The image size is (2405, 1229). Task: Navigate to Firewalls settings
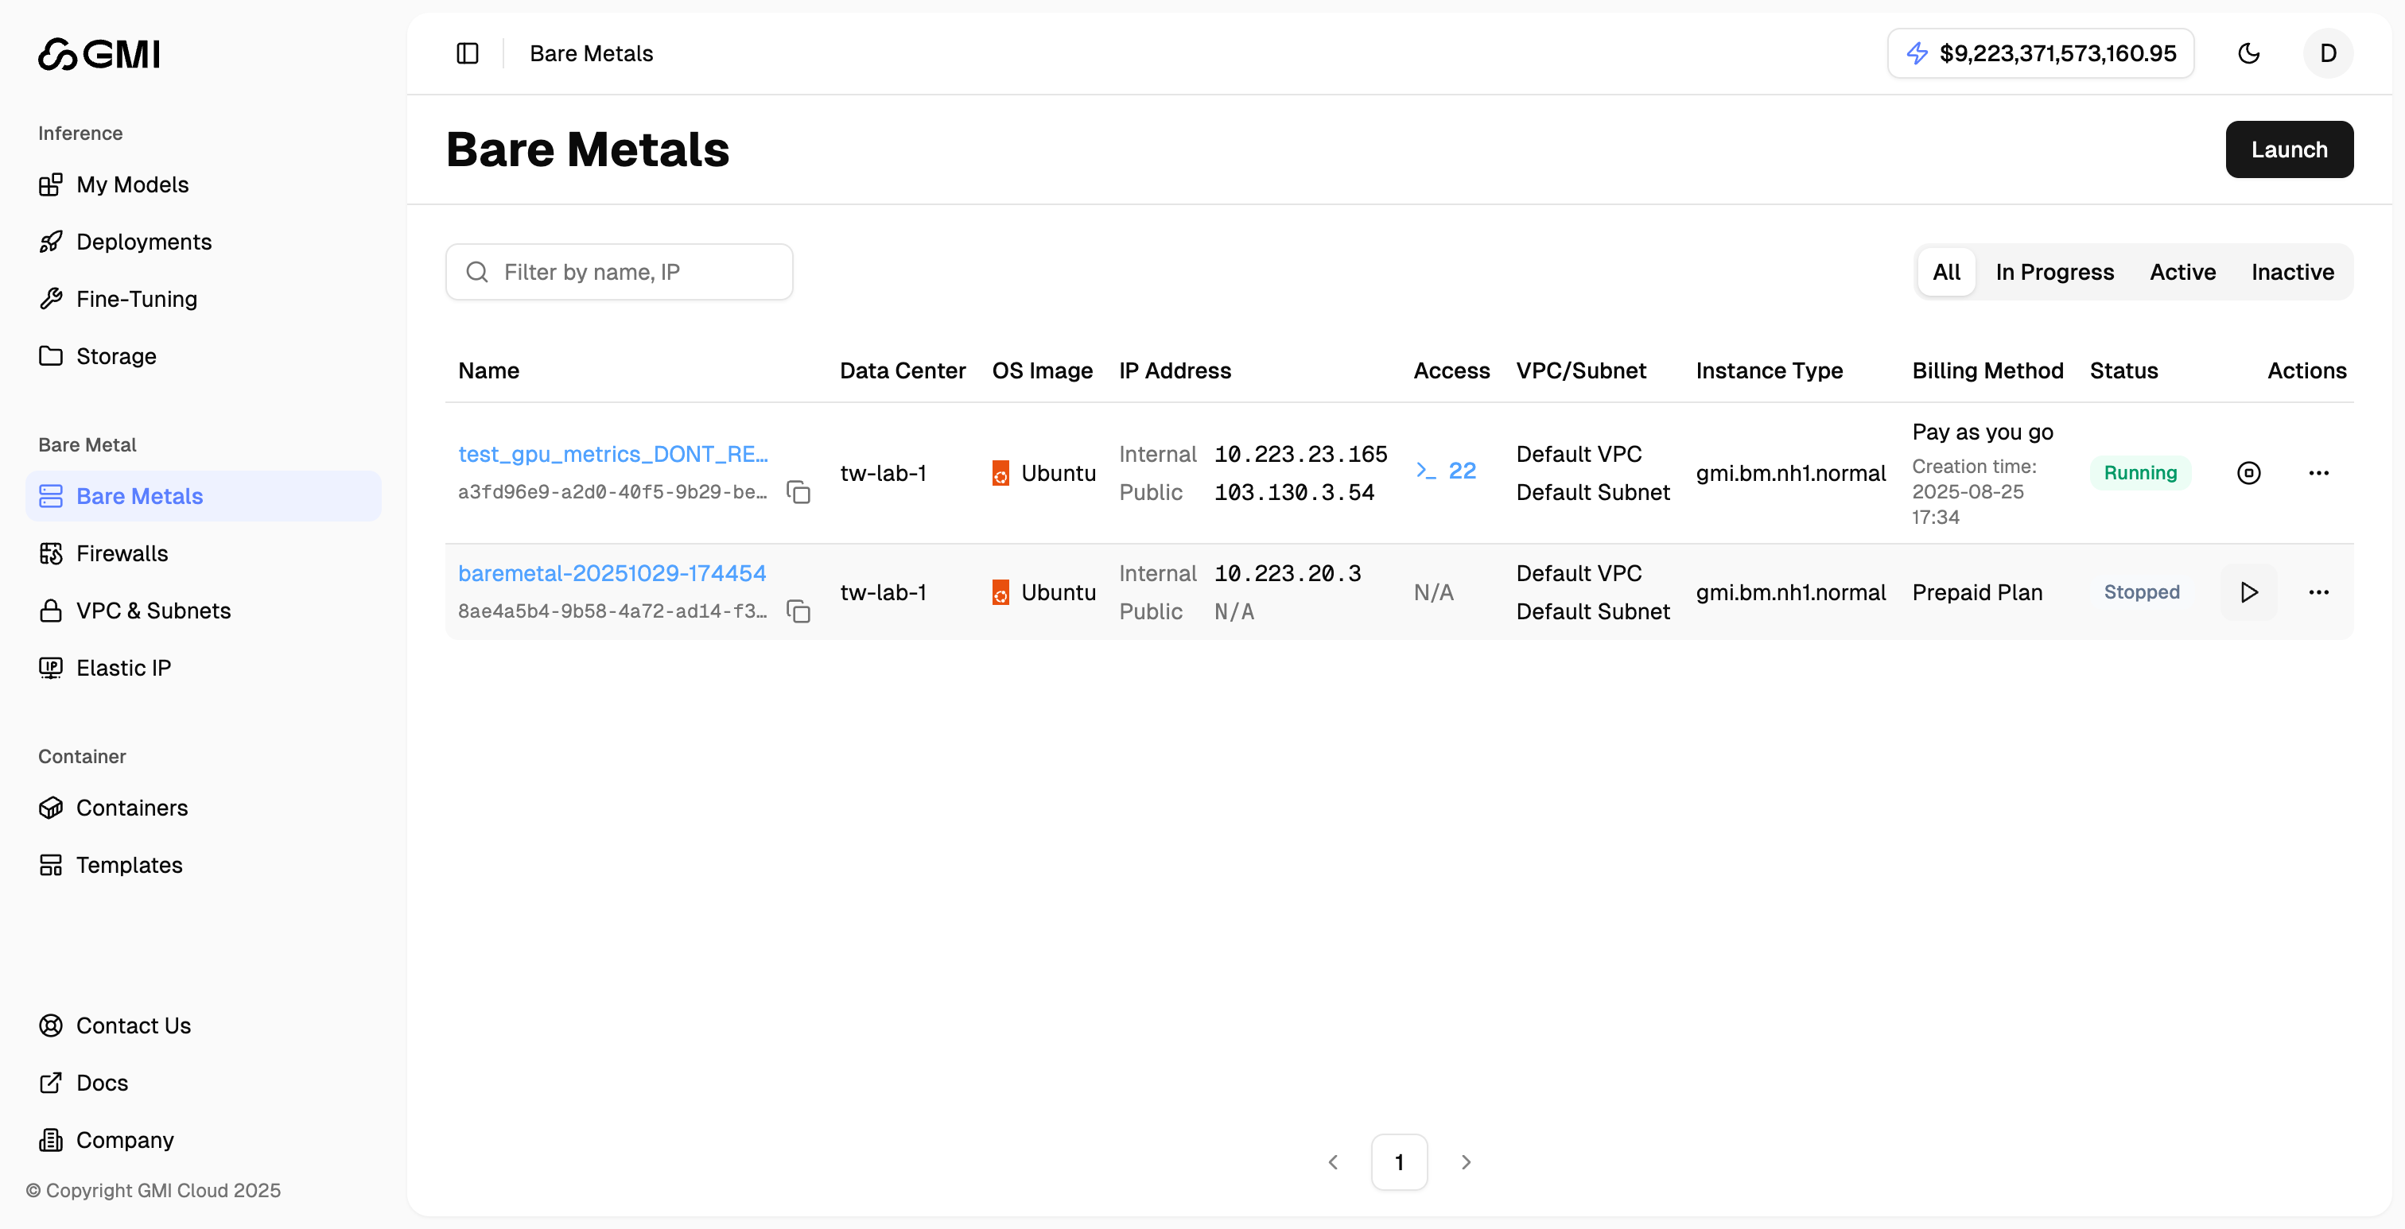[x=122, y=552]
